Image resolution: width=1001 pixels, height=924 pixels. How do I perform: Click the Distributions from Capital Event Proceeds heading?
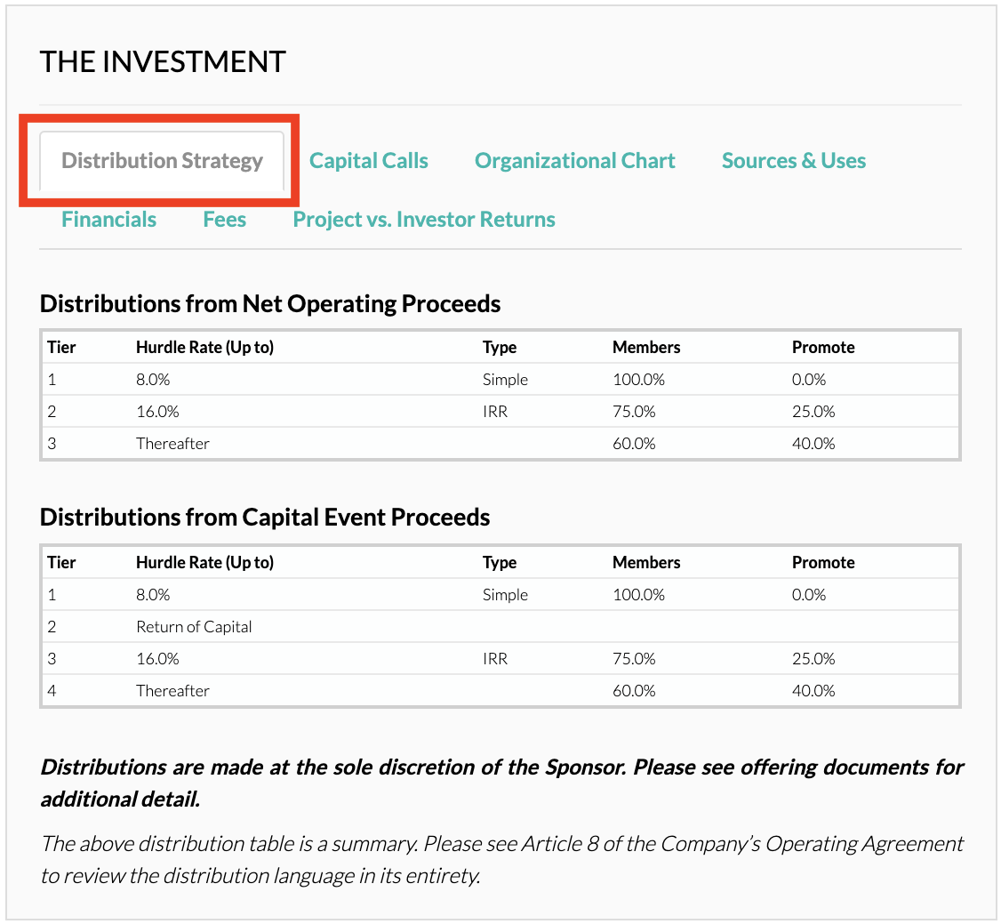tap(265, 518)
